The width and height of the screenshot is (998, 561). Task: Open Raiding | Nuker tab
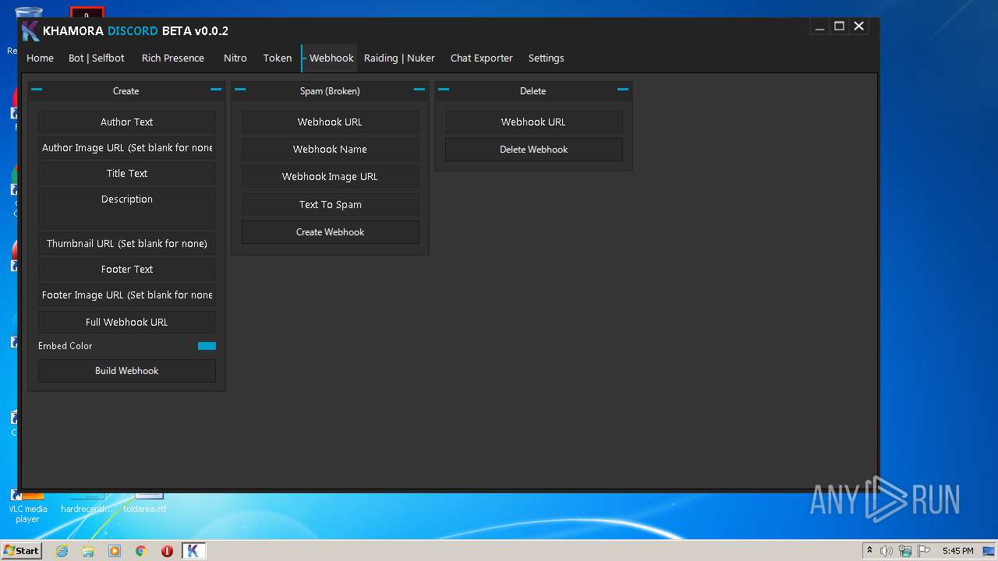coord(399,58)
